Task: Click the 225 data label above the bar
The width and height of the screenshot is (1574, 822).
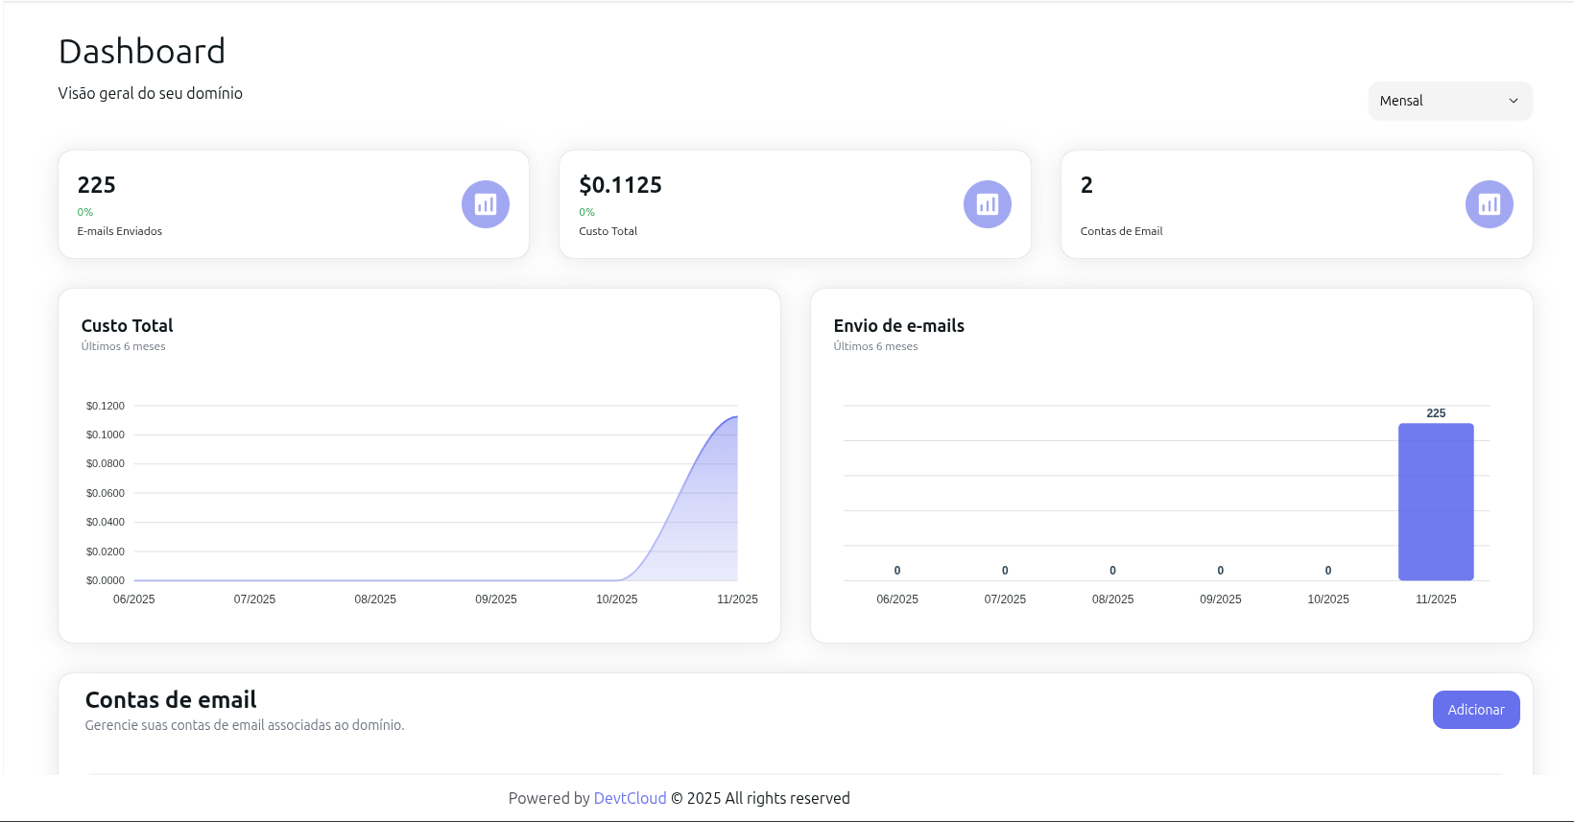Action: [x=1436, y=413]
